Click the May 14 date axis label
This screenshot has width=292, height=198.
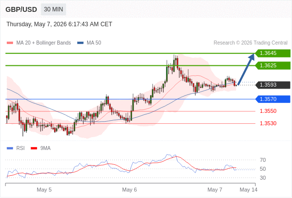tap(248, 190)
